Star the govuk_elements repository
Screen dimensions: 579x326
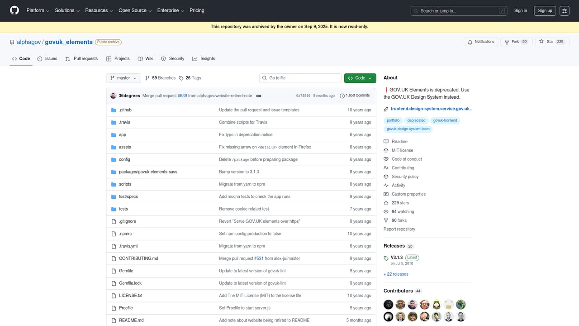(x=548, y=42)
